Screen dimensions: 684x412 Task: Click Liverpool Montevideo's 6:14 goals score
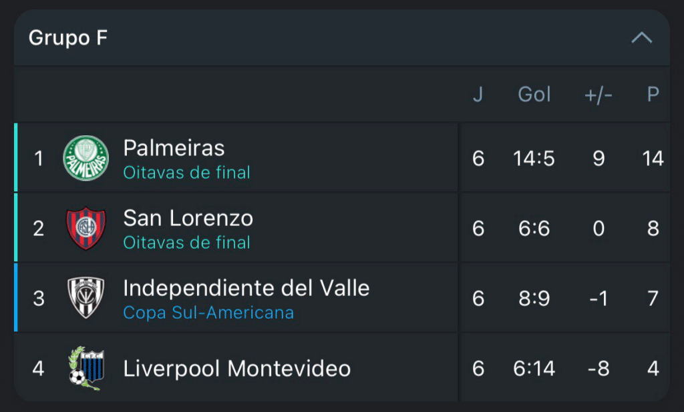pyautogui.click(x=534, y=368)
